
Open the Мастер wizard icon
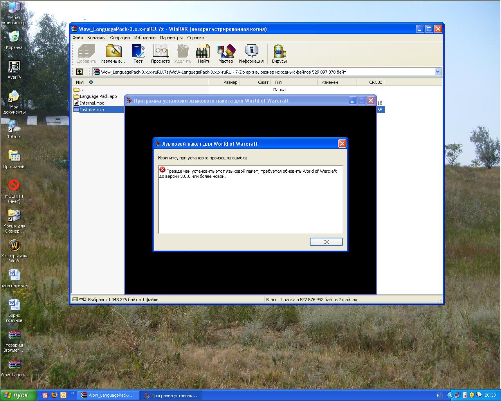click(x=226, y=54)
